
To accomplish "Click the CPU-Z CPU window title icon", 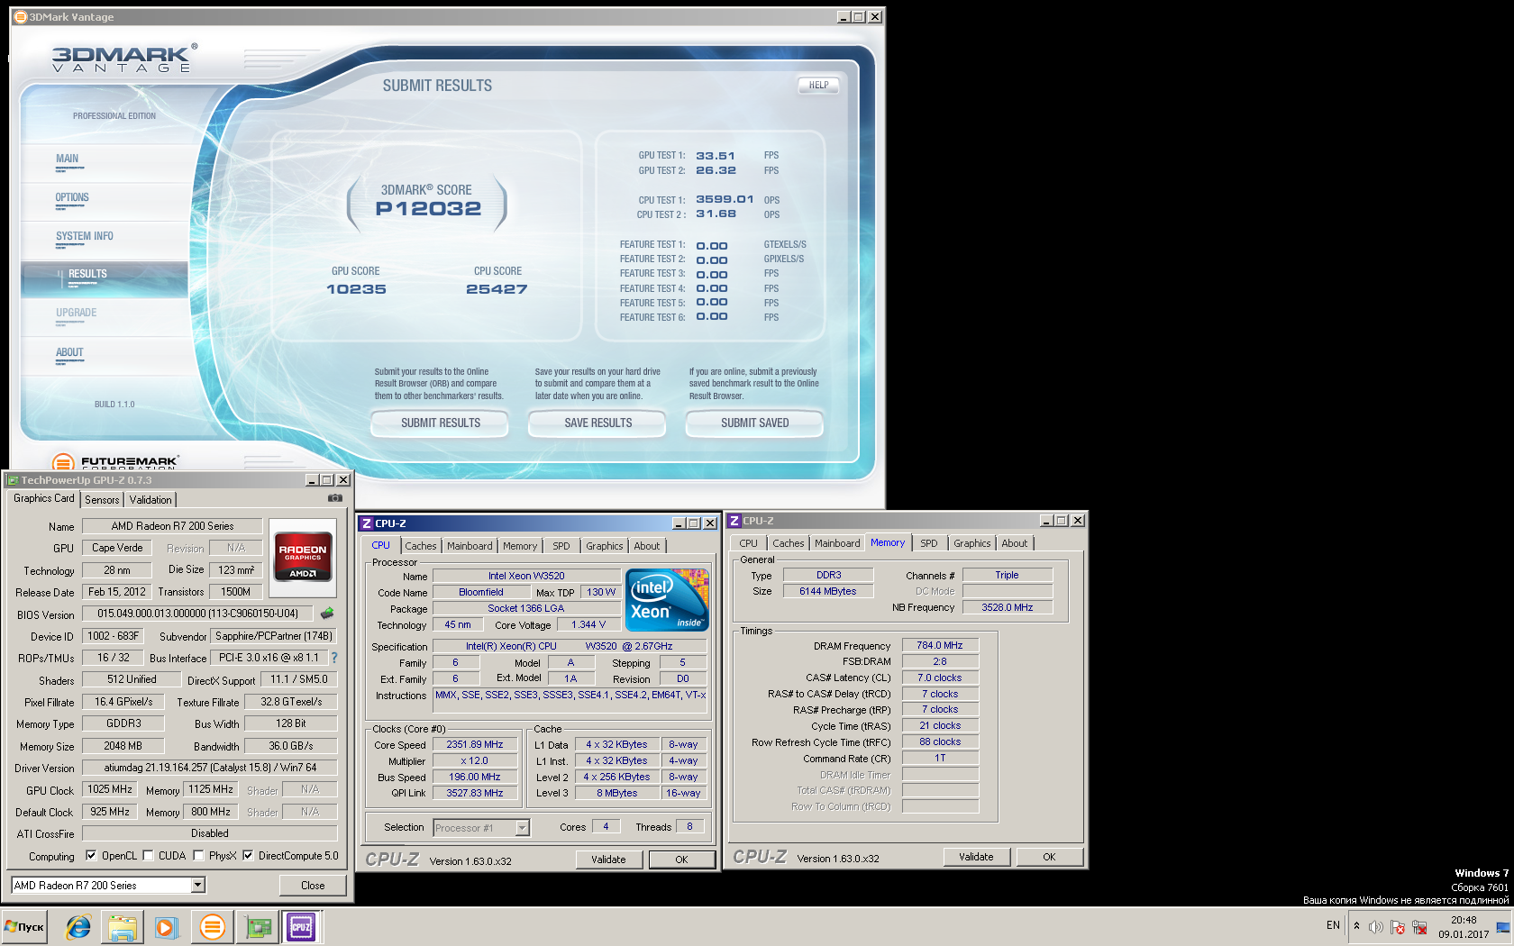I will tap(367, 523).
